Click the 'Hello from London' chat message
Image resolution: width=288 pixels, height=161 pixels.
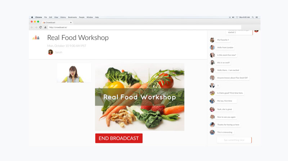pos(225,48)
